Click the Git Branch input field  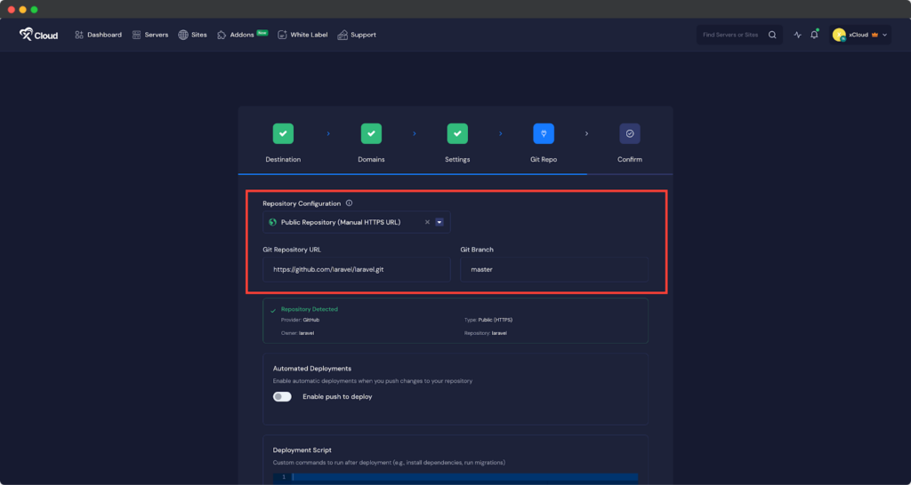553,269
